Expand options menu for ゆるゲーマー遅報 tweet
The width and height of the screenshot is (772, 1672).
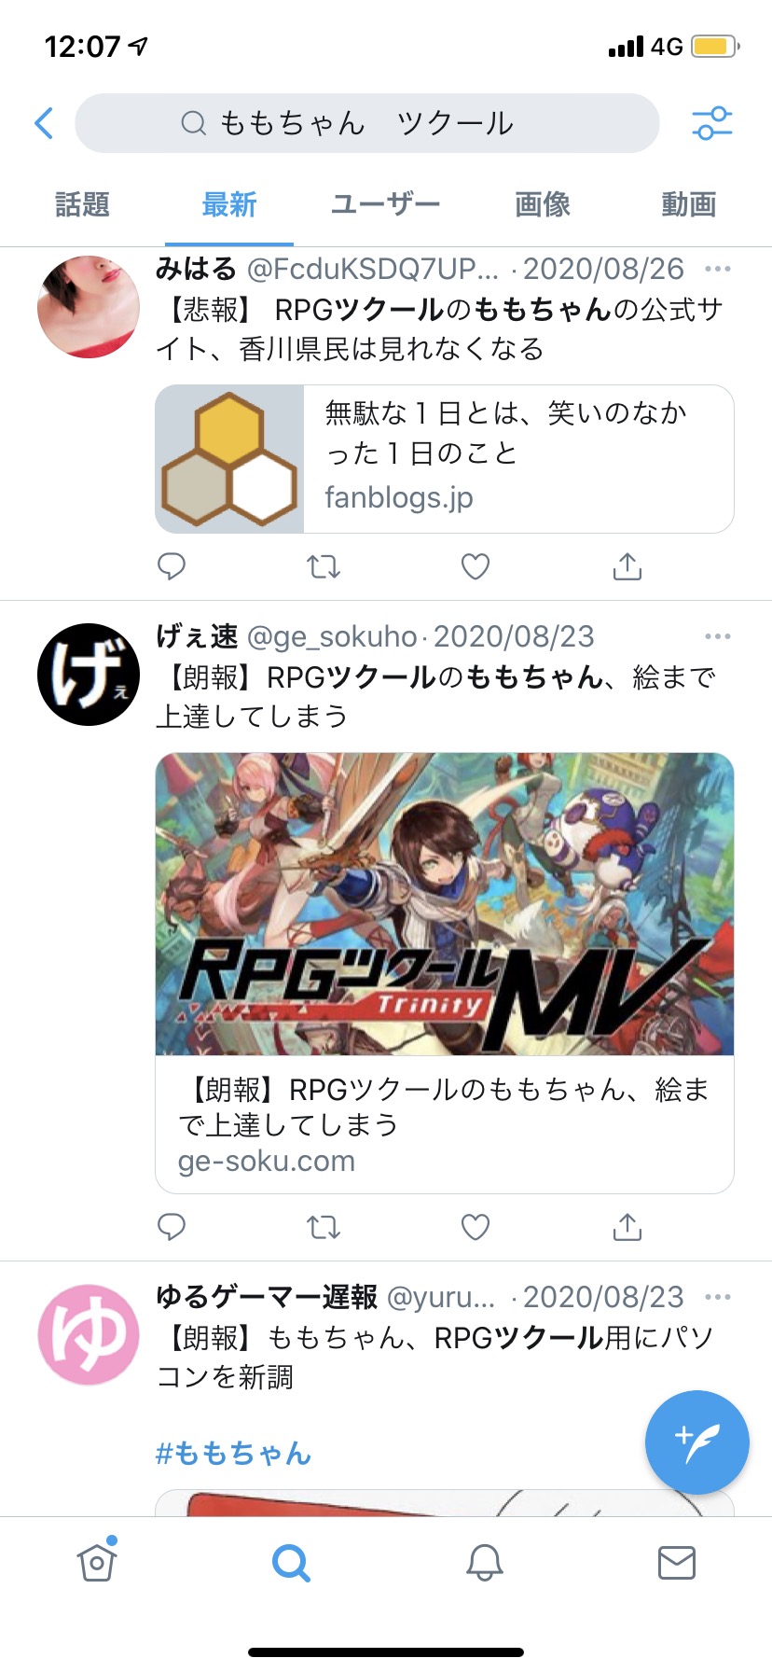click(x=718, y=1297)
